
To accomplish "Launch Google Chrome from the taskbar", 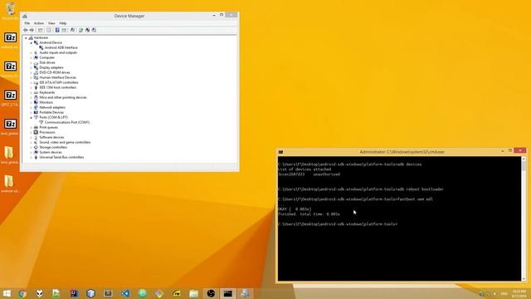I will [22, 293].
